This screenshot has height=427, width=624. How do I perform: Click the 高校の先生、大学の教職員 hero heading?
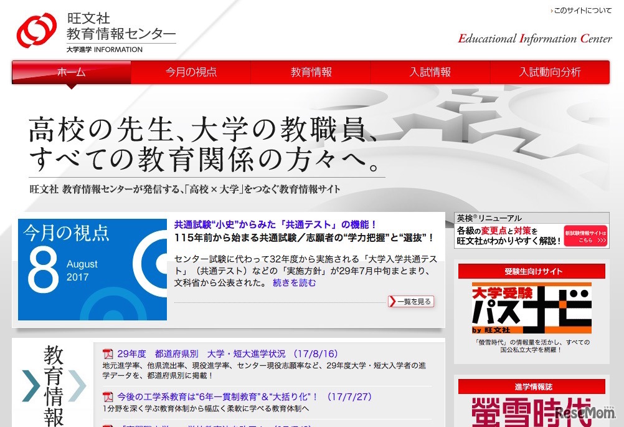(204, 143)
